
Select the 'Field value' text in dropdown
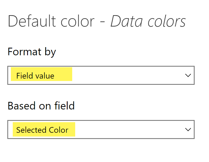point(35,76)
